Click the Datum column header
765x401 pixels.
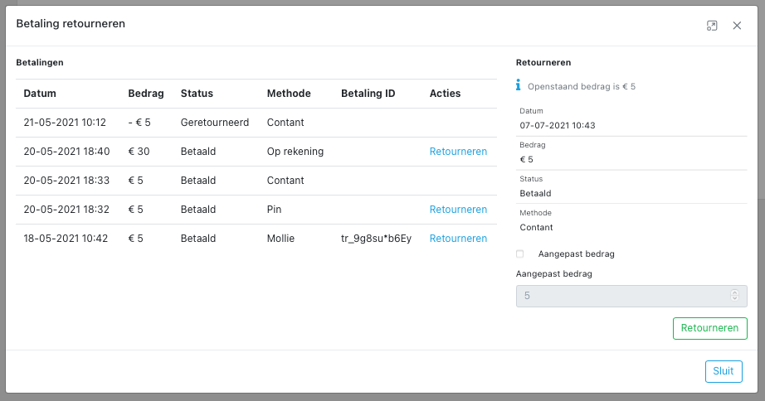(x=40, y=94)
